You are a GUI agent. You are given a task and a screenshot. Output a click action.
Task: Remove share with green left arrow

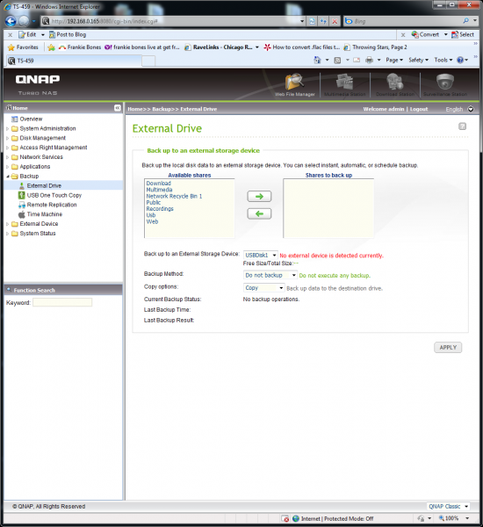259,213
